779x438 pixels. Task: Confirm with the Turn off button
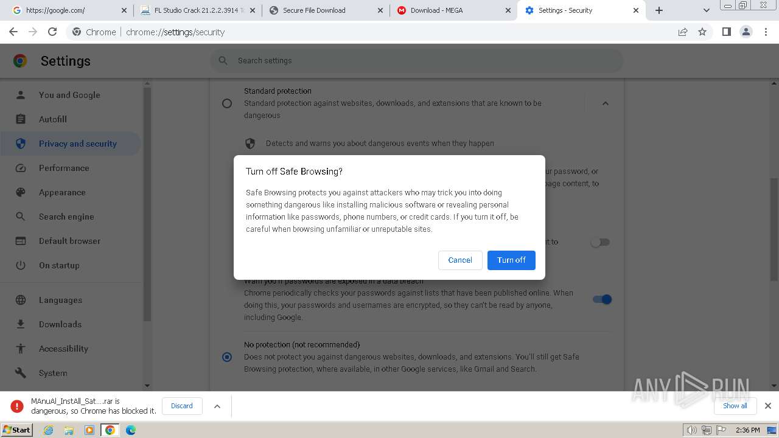(511, 260)
